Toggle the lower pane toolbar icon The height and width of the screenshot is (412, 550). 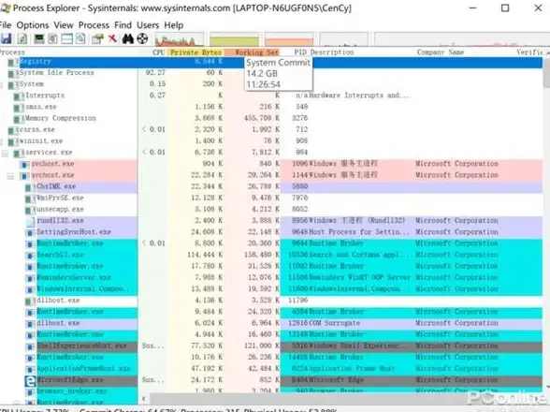(66, 38)
